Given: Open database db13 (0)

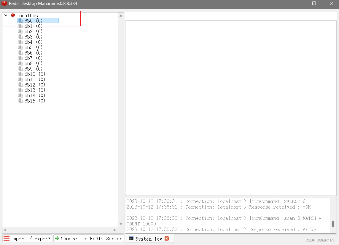Looking at the screenshot, I should click(x=35, y=90).
